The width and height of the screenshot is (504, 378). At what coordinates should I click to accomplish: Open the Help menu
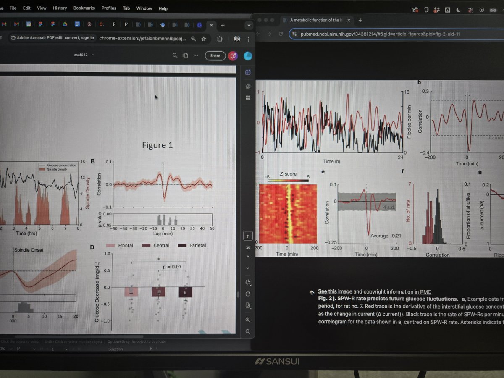click(163, 8)
